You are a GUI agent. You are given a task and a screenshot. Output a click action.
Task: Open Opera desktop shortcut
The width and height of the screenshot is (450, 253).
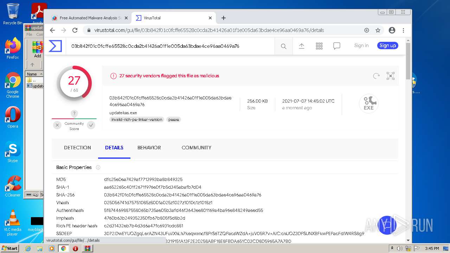(13, 118)
